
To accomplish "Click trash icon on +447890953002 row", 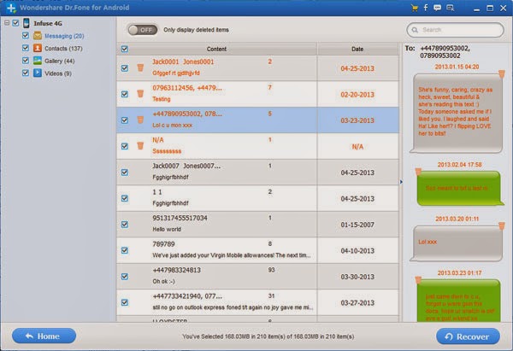I will pyautogui.click(x=140, y=120).
